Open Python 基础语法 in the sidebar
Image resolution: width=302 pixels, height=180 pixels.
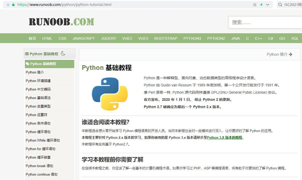pos(49,98)
